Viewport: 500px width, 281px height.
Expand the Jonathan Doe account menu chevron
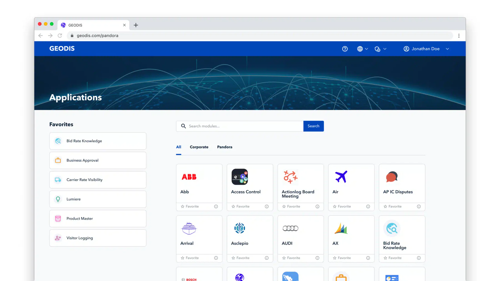pos(447,49)
